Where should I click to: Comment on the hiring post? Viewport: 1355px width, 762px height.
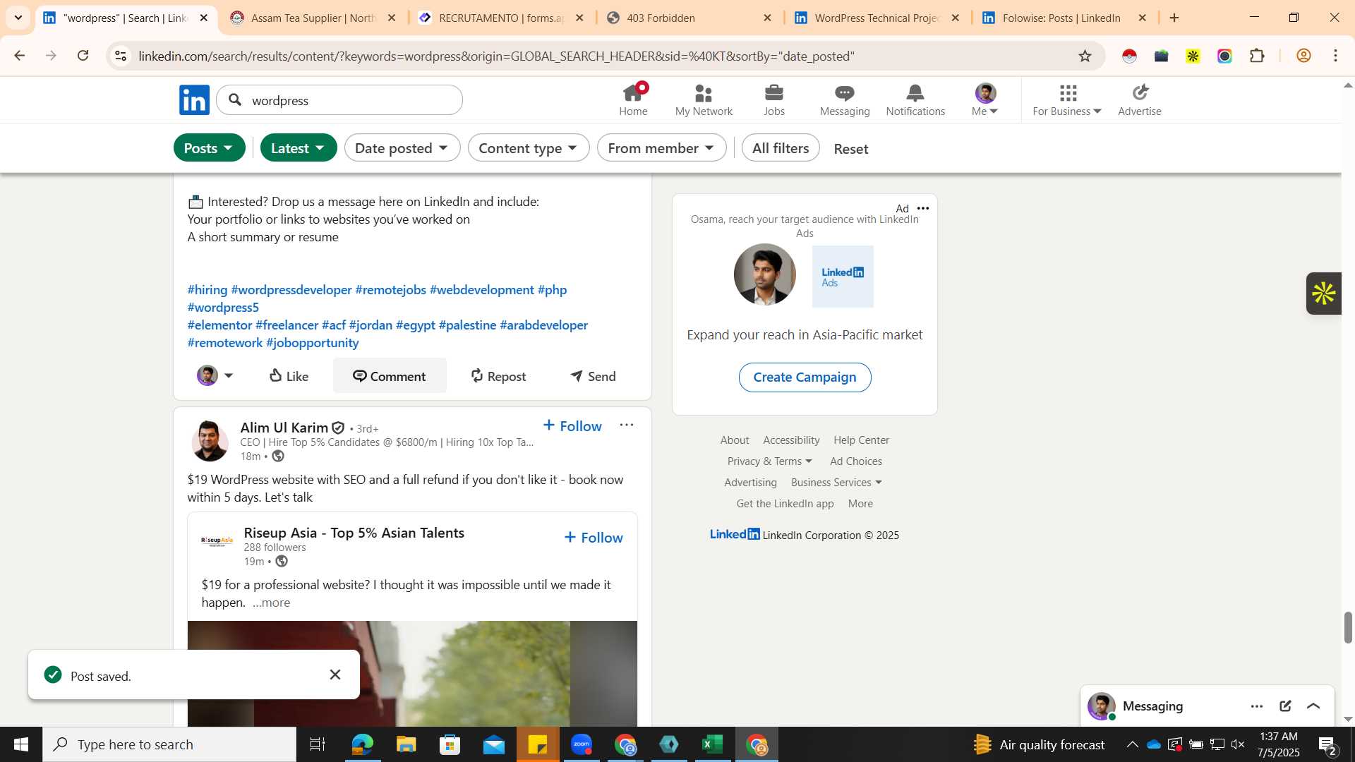click(x=390, y=376)
